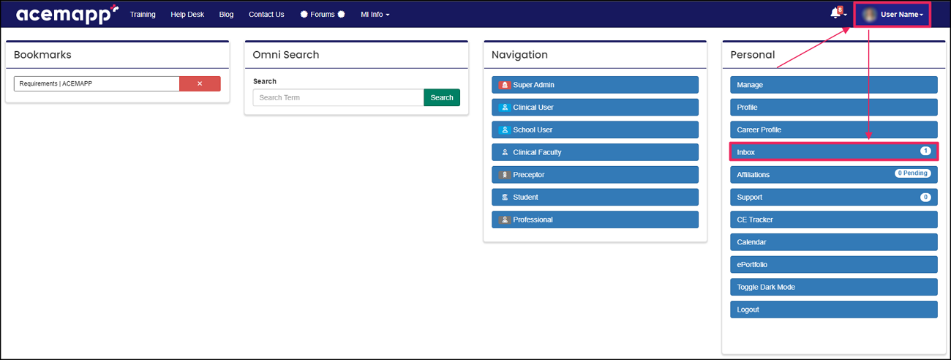The image size is (951, 360).
Task: Click the gear icon right of Forums
Action: [x=341, y=14]
